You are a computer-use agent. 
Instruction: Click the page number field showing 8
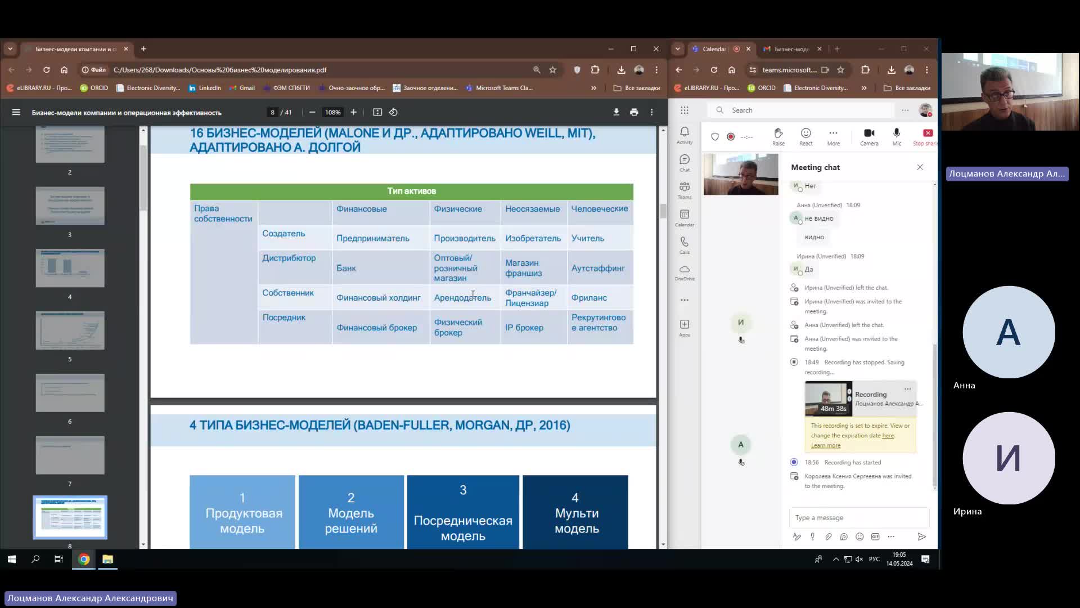[272, 112]
